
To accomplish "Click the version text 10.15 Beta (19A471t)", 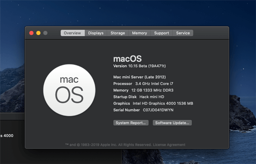I will coord(147,66).
